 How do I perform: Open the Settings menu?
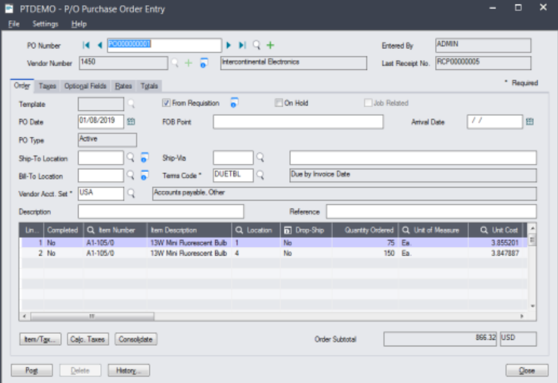point(45,24)
